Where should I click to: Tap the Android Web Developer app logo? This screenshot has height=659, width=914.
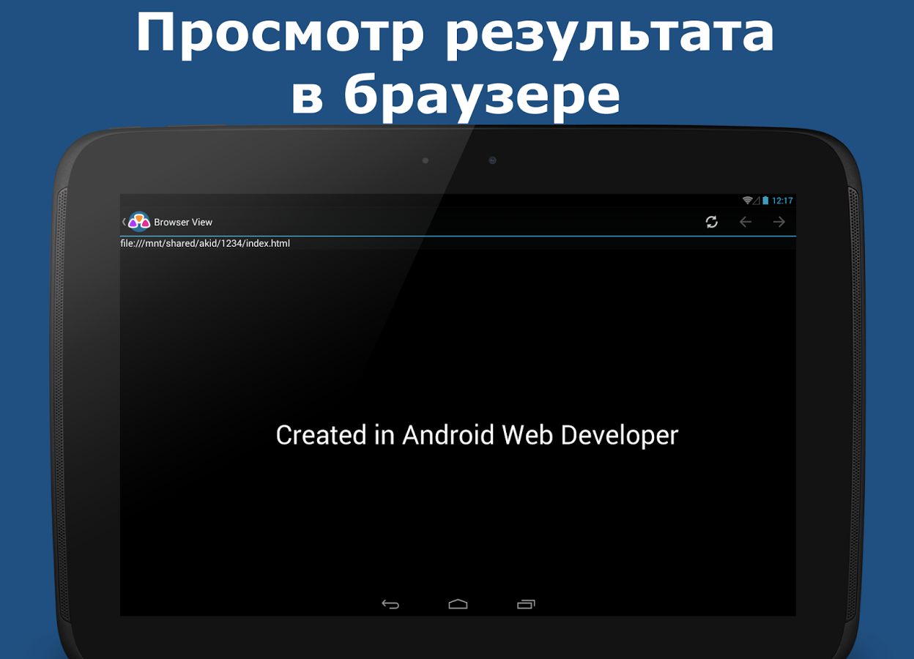click(x=139, y=222)
